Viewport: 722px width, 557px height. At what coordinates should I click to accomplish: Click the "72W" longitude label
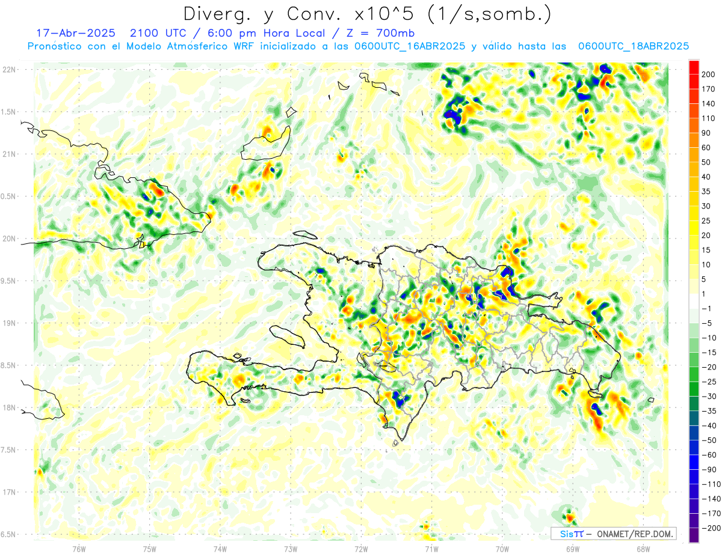click(x=361, y=549)
